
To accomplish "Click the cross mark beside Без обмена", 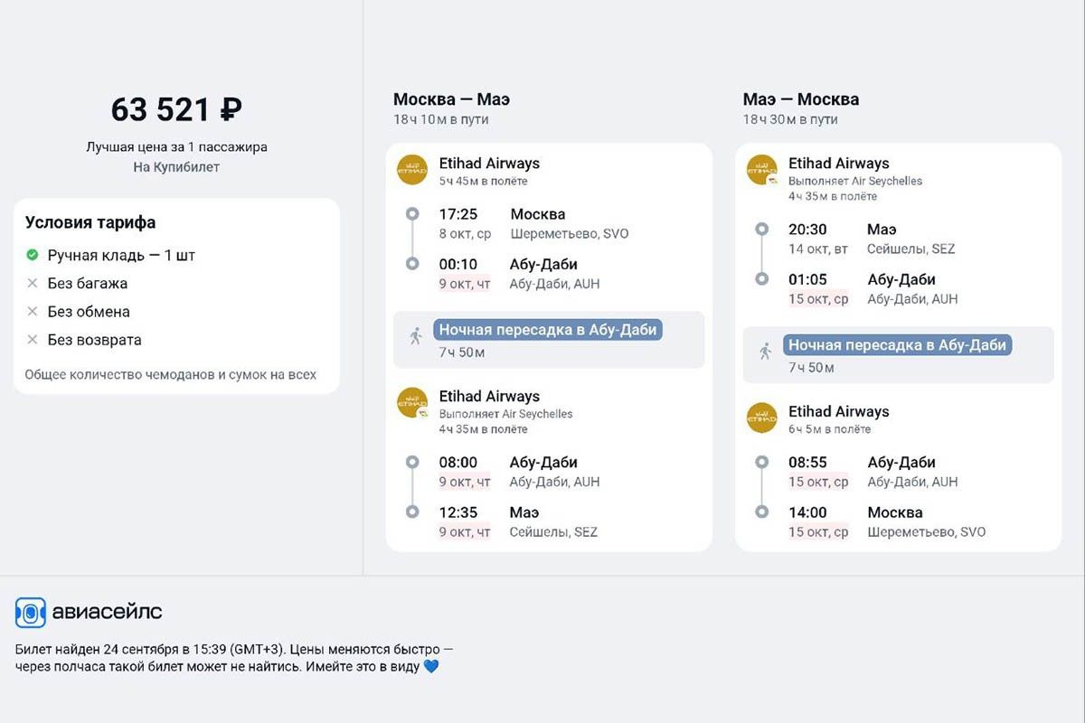I will pos(33,312).
